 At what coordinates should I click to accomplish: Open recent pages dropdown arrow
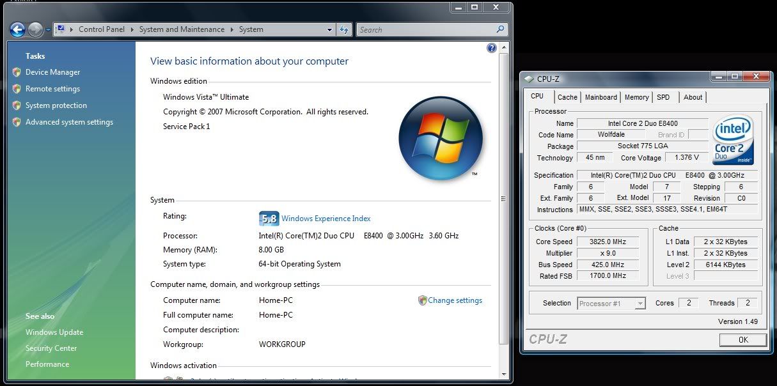[48, 30]
